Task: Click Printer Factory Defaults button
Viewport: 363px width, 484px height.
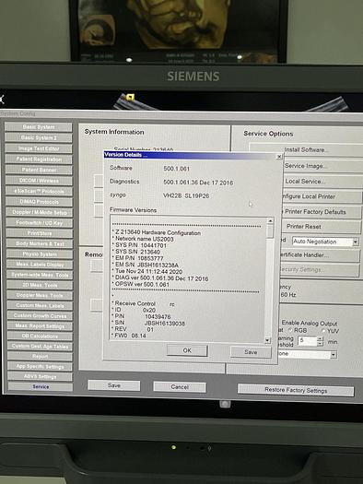Action: [x=321, y=212]
